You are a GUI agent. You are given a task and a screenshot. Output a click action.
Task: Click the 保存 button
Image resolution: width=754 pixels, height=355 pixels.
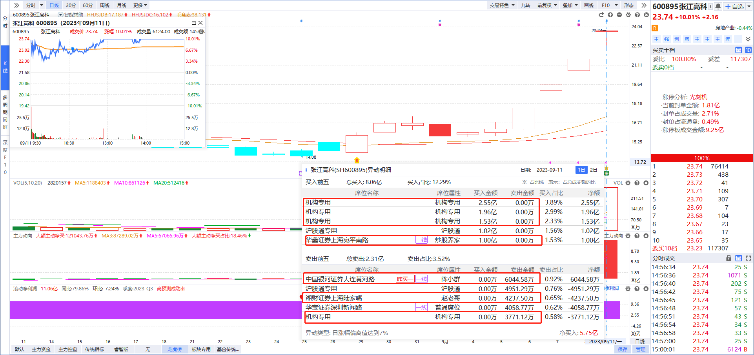click(623, 349)
